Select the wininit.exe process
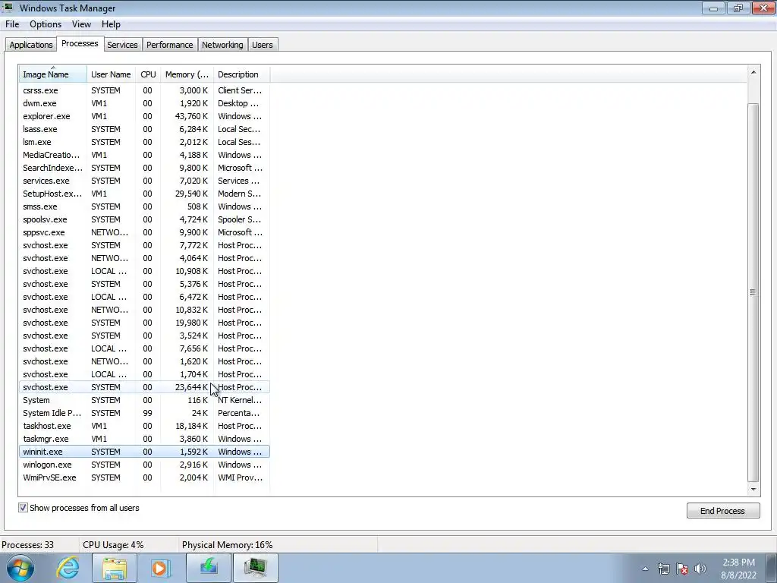The height and width of the screenshot is (583, 777). [144, 452]
